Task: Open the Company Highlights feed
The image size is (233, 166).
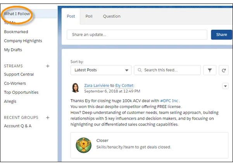Action: [x=23, y=41]
